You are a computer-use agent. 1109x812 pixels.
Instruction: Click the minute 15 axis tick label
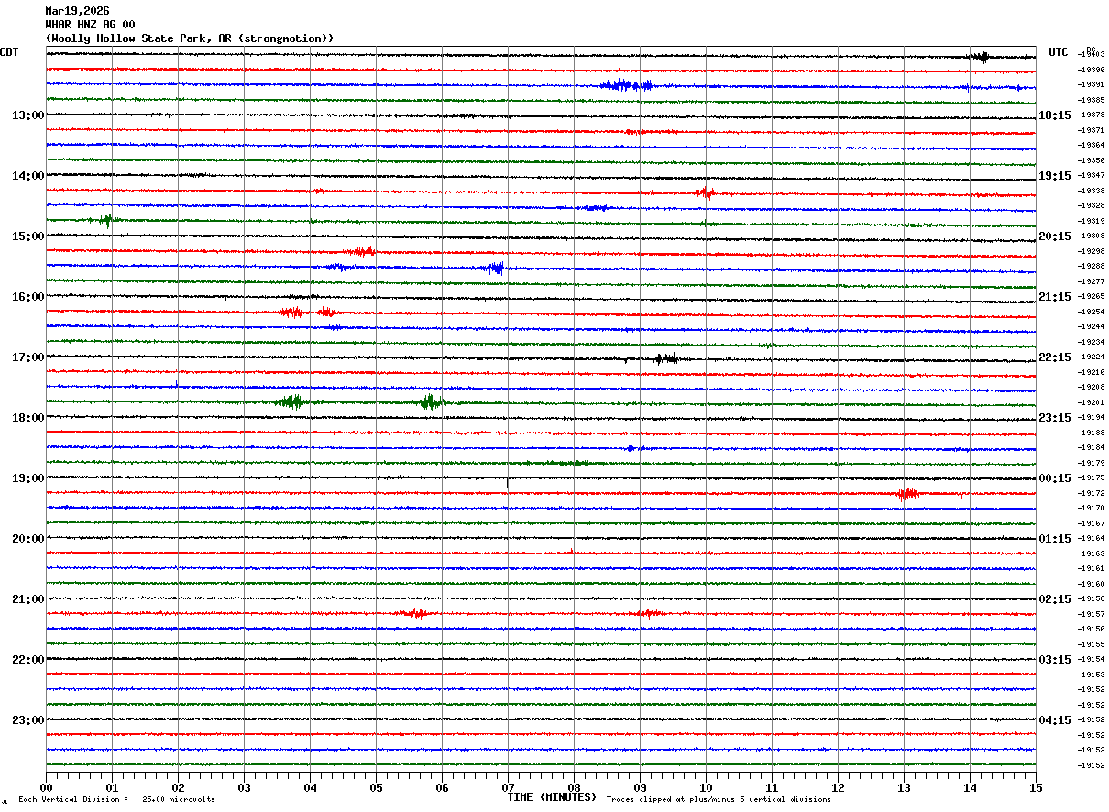1036,787
